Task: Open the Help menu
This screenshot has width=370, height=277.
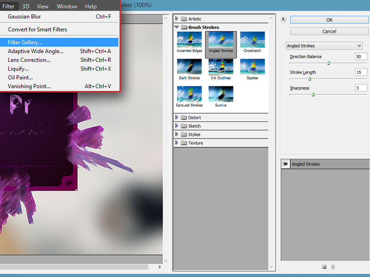Action: [x=91, y=6]
